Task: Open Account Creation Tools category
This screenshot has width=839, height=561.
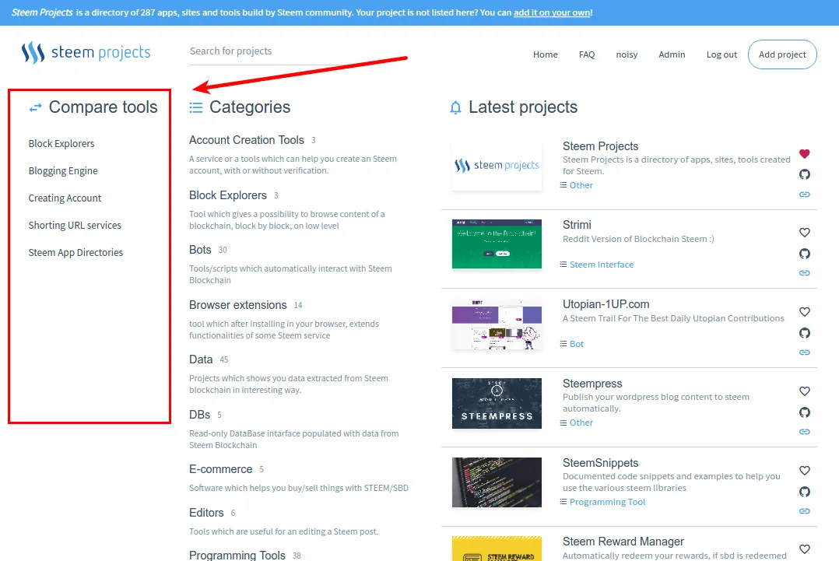Action: pyautogui.click(x=247, y=140)
